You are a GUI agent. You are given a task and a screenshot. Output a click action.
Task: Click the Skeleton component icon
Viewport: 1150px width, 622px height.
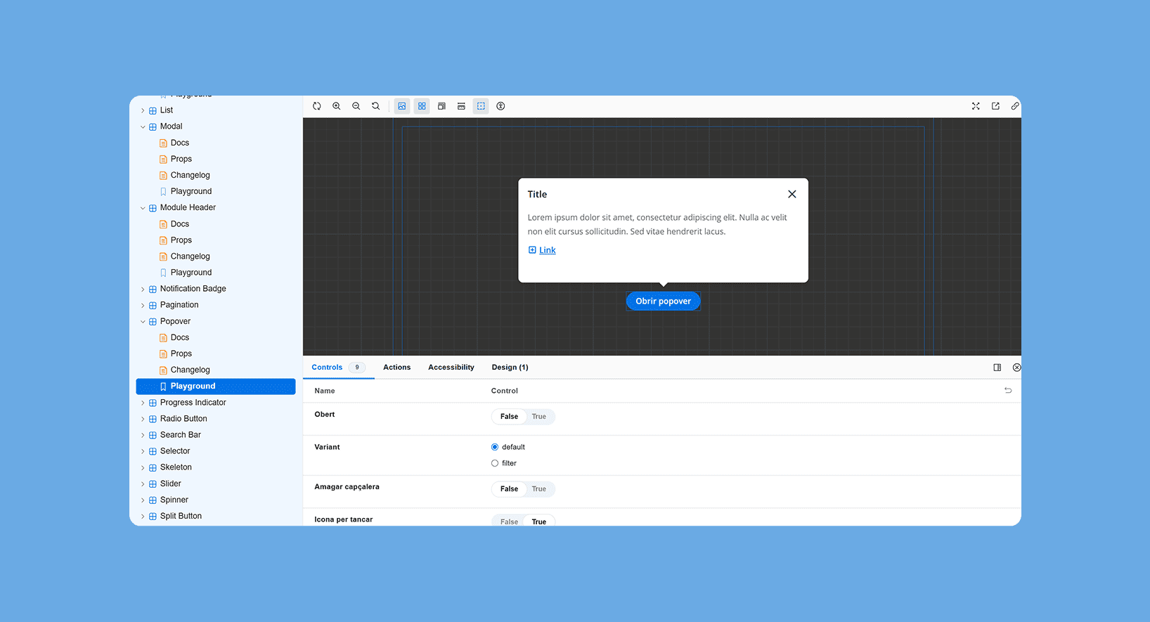(x=153, y=468)
